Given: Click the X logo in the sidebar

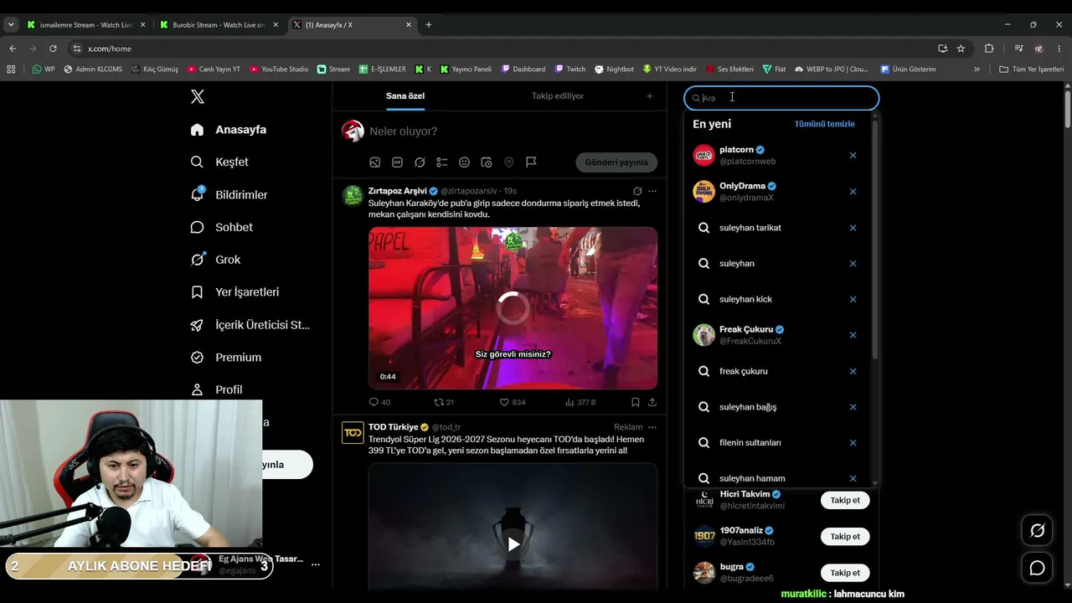Looking at the screenshot, I should click(198, 96).
